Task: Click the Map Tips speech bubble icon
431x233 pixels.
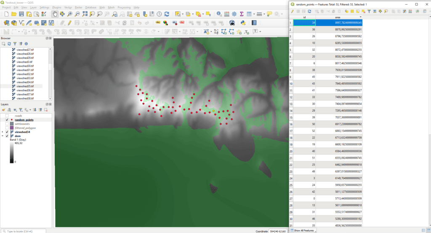Action: click(x=269, y=14)
